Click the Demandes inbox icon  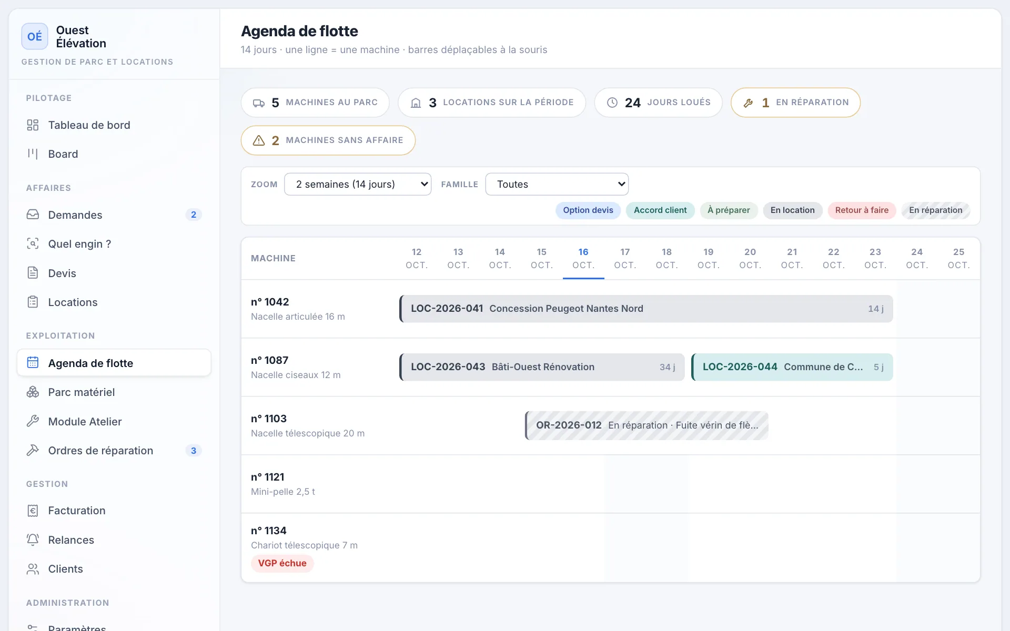[33, 215]
